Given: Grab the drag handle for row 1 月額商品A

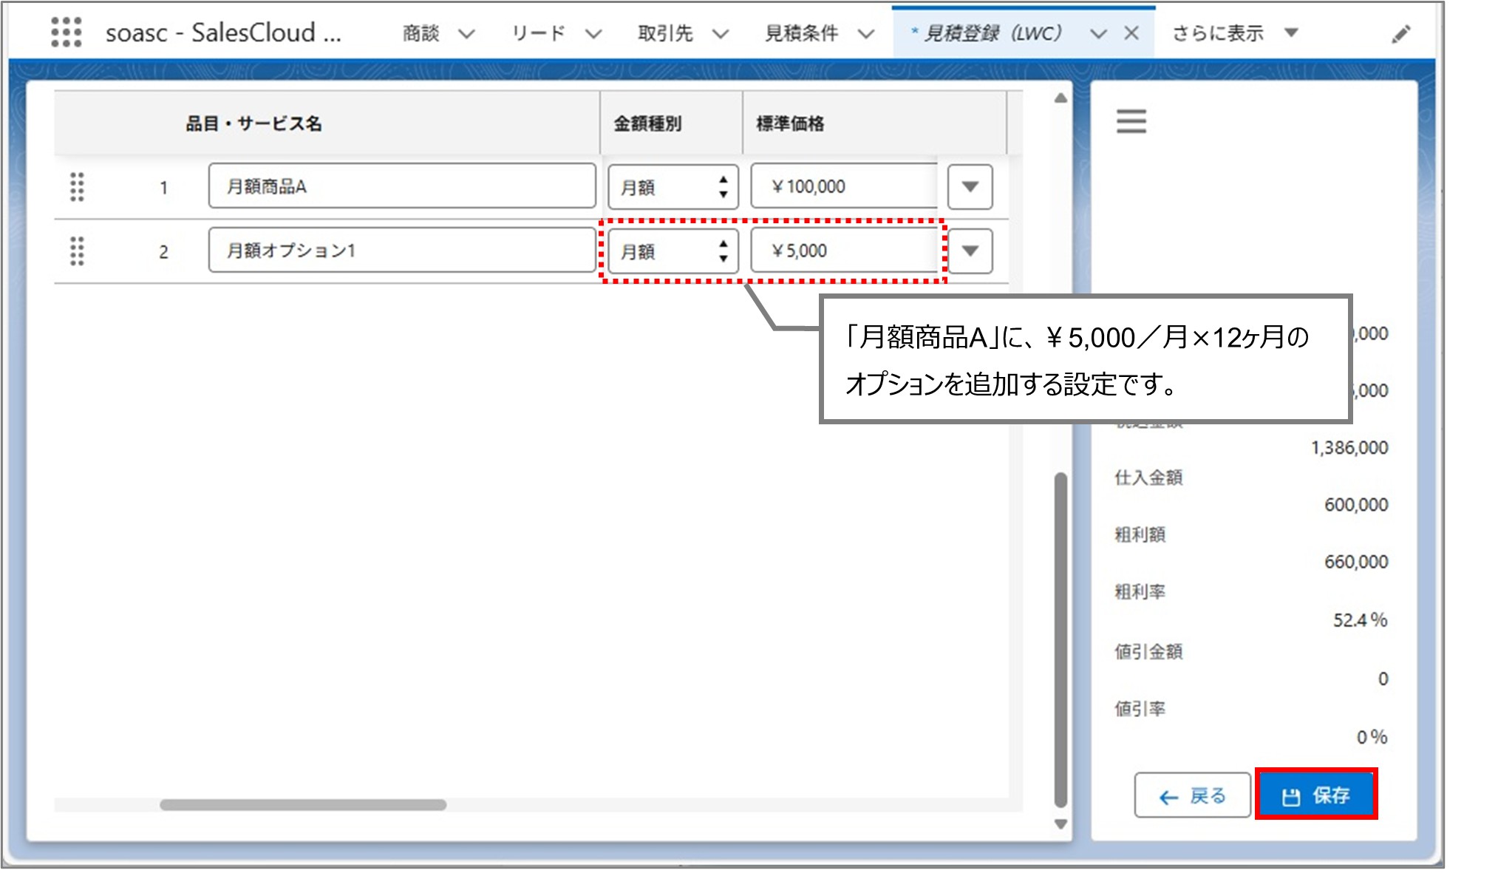Looking at the screenshot, I should click(76, 187).
